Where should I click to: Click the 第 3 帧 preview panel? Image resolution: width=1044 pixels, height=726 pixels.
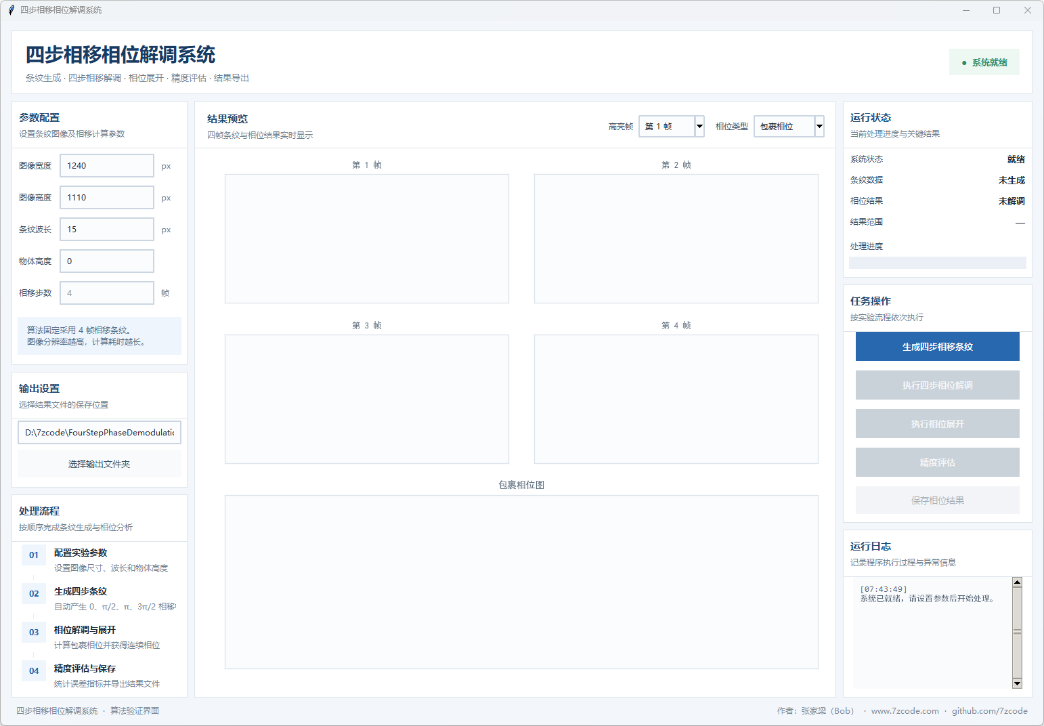[x=367, y=400]
